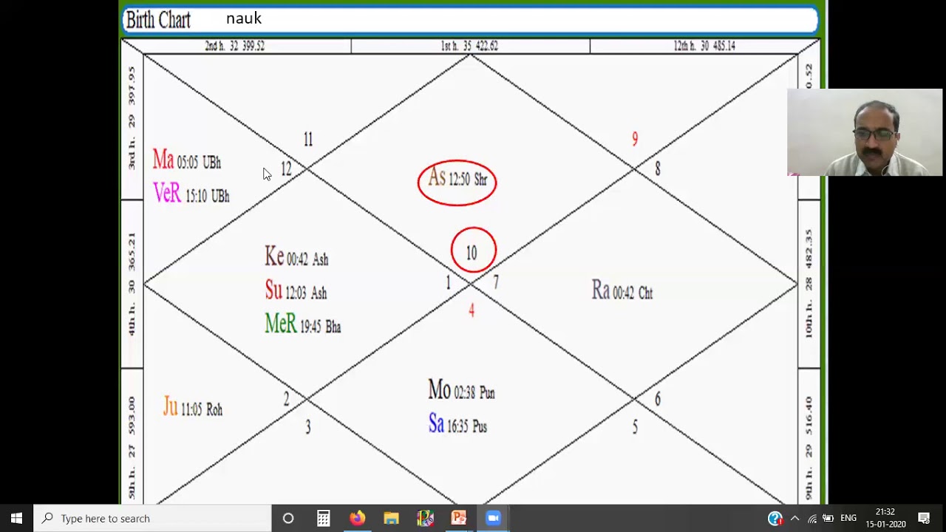The width and height of the screenshot is (946, 532).
Task: Select the circled As 12:50 Shr ascendant
Action: click(x=457, y=182)
